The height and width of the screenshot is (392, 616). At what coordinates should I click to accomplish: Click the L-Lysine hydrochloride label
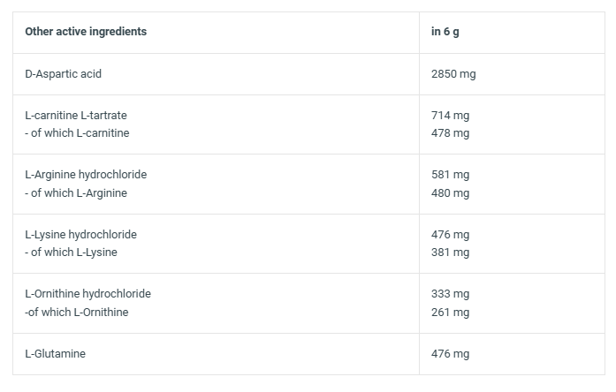81,235
